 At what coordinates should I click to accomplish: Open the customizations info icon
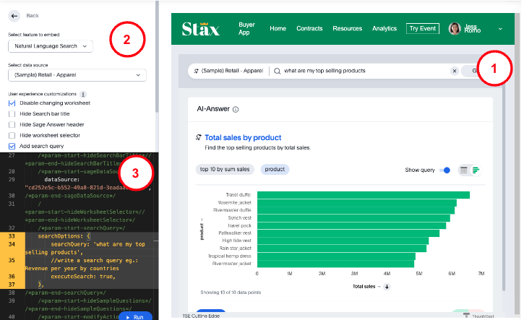83,94
